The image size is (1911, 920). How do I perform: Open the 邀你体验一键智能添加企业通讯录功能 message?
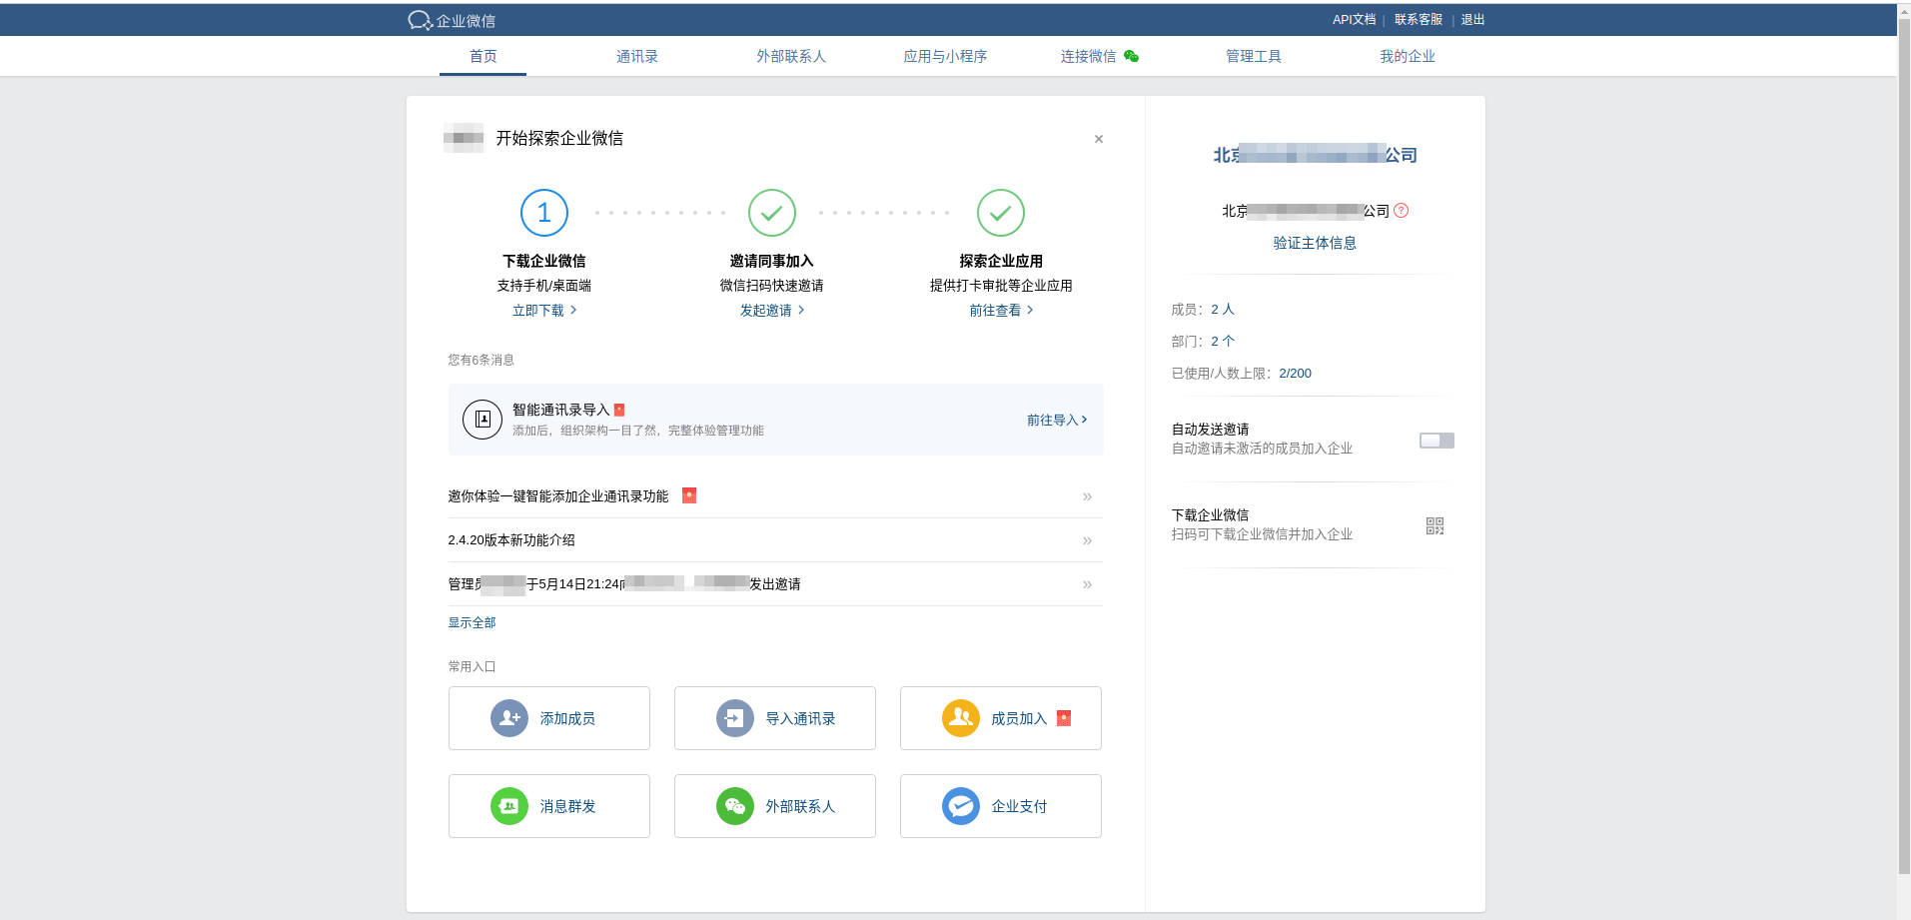558,496
